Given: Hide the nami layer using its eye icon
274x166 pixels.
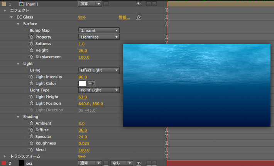Looking at the screenshot, I should [x=138, y=4].
